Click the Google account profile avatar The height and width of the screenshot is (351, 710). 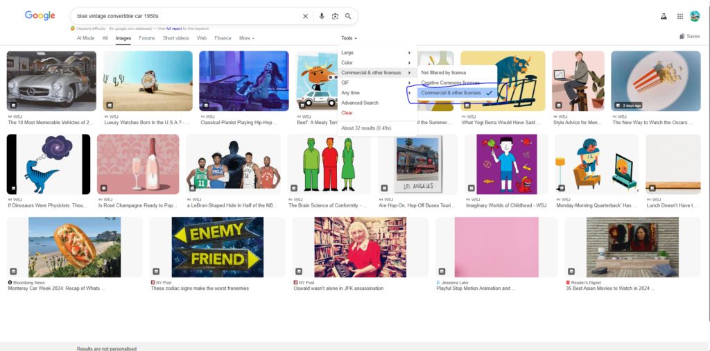(x=695, y=16)
